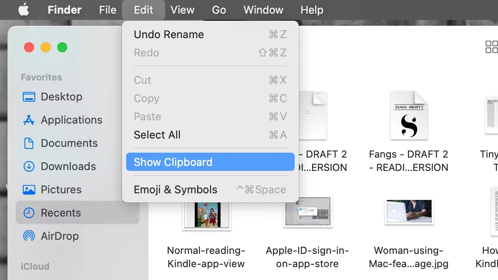Click the Normal-reading-Kindle-app-view file name
Screen dimensions: 498x280
206,257
